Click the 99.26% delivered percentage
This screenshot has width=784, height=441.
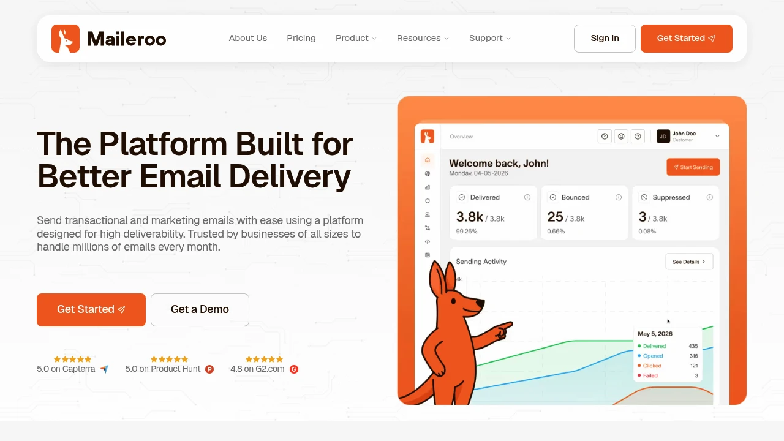467,232
